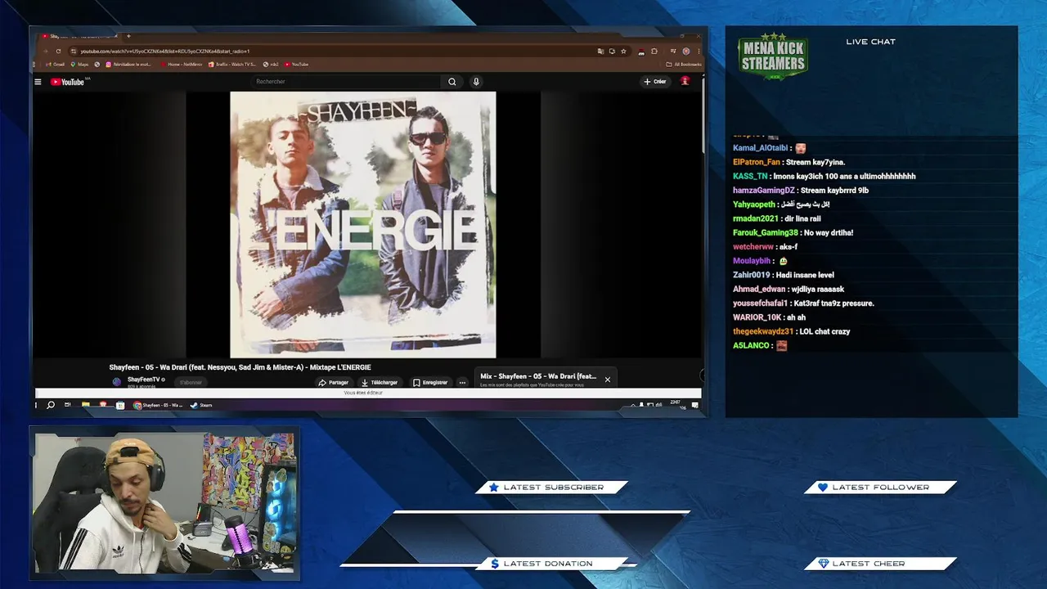Click Farouk_Gaming38's chat message
This screenshot has height=589, width=1047.
coord(793,233)
